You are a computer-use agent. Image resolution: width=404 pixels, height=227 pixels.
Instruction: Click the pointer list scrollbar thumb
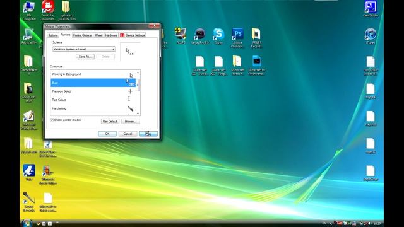click(x=138, y=85)
